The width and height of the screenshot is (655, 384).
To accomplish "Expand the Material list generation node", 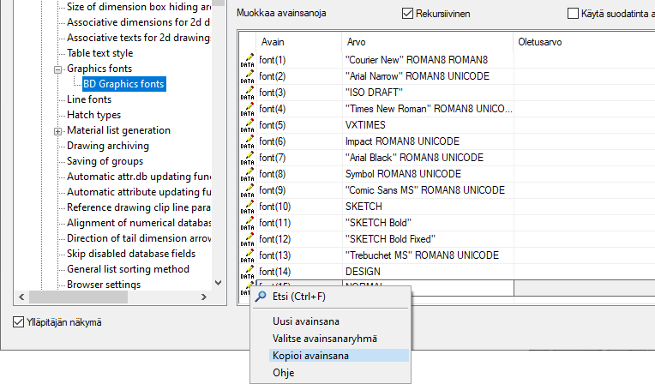I will tap(58, 130).
